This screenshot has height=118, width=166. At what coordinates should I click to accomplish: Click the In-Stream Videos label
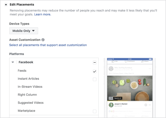30,87
